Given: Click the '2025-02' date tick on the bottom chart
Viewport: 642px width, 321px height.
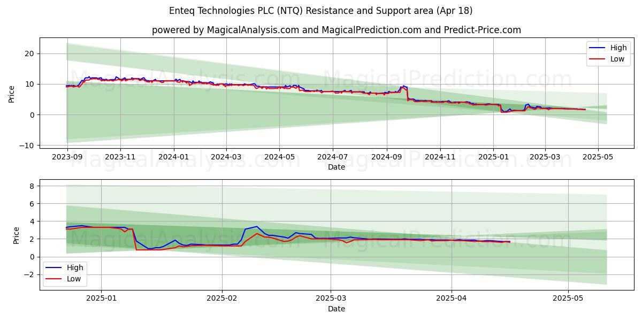Looking at the screenshot, I should point(221,300).
